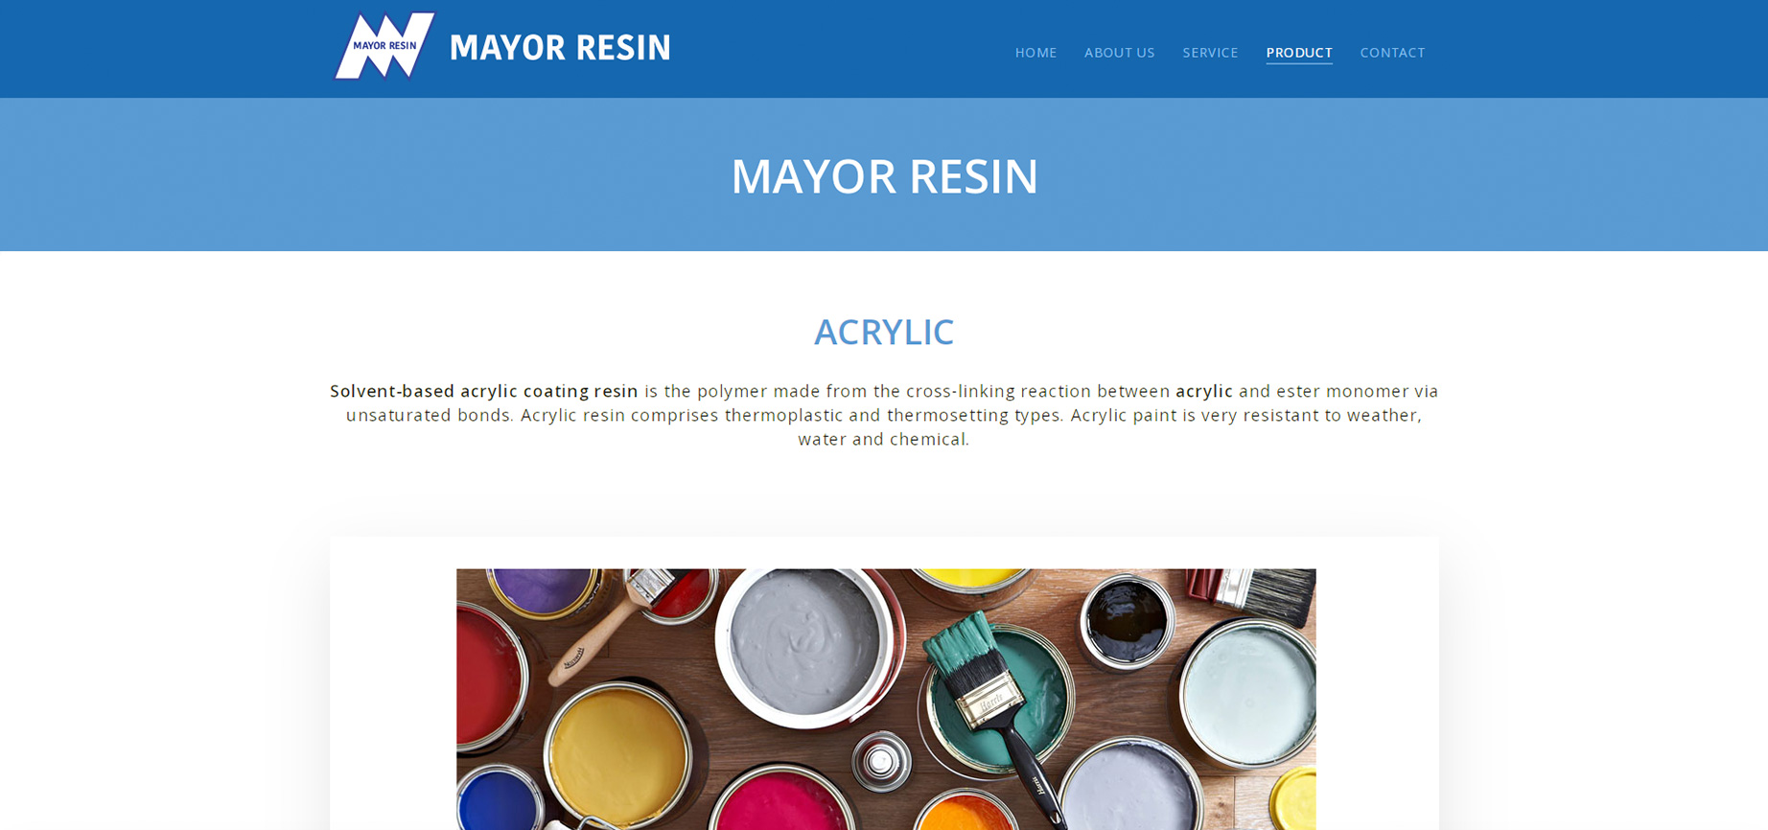The width and height of the screenshot is (1768, 830).
Task: Open the SERVICE menu item
Action: point(1210,53)
